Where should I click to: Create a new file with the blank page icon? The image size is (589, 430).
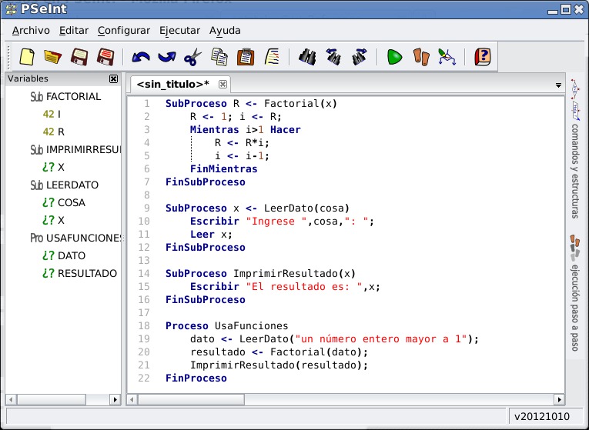[27, 57]
